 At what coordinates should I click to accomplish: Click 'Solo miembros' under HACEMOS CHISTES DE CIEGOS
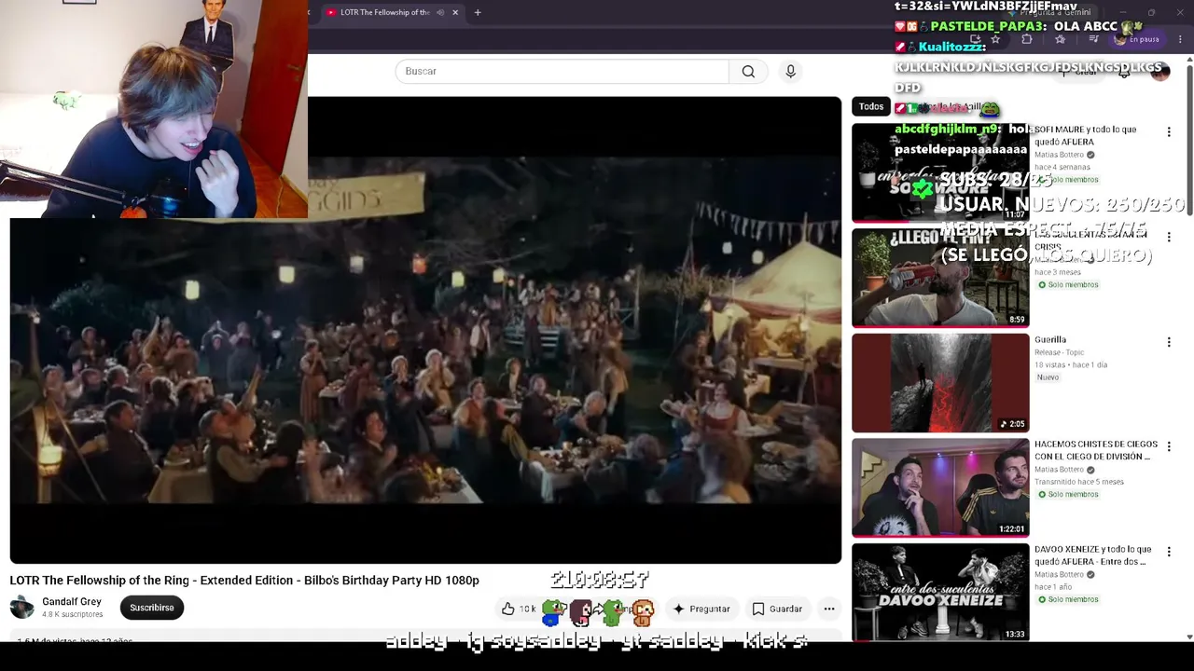coord(1068,494)
